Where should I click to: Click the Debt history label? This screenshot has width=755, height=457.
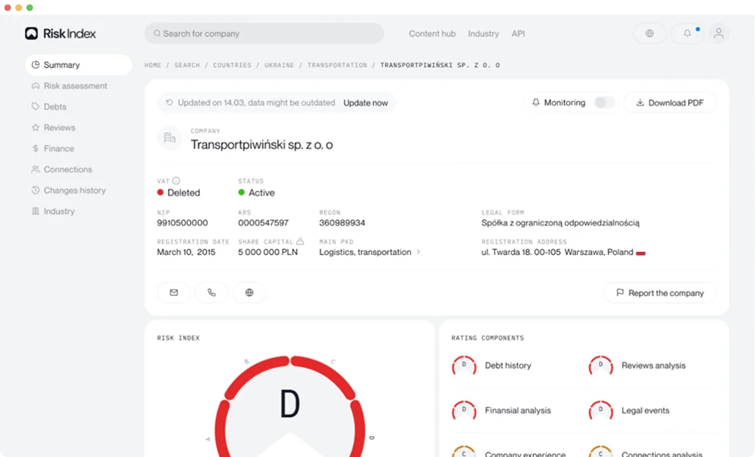tap(508, 366)
